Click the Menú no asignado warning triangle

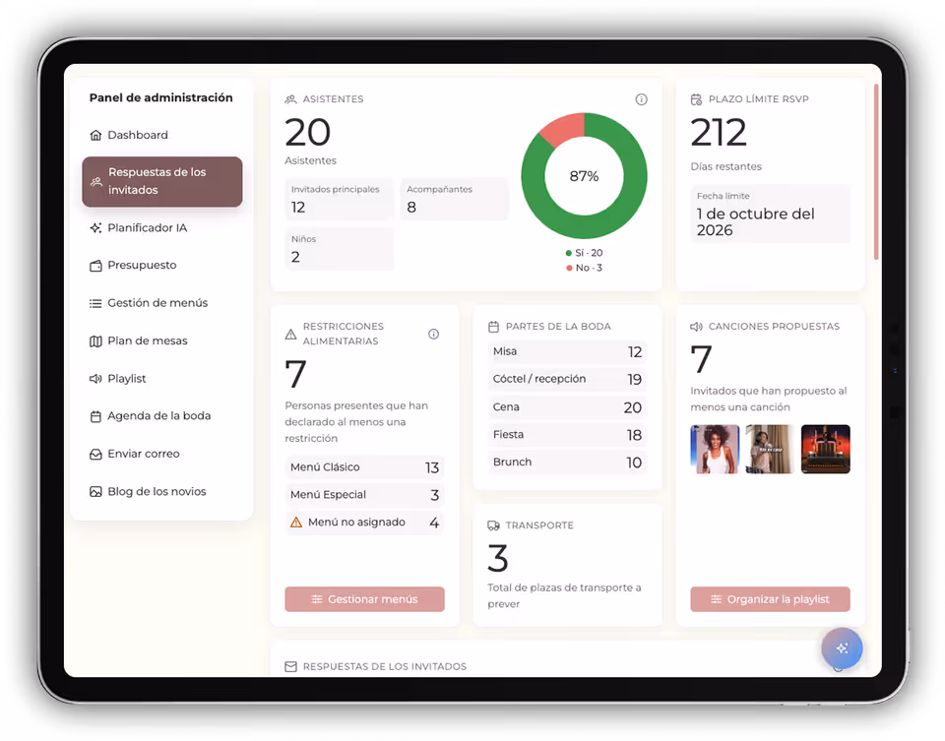pyautogui.click(x=295, y=522)
